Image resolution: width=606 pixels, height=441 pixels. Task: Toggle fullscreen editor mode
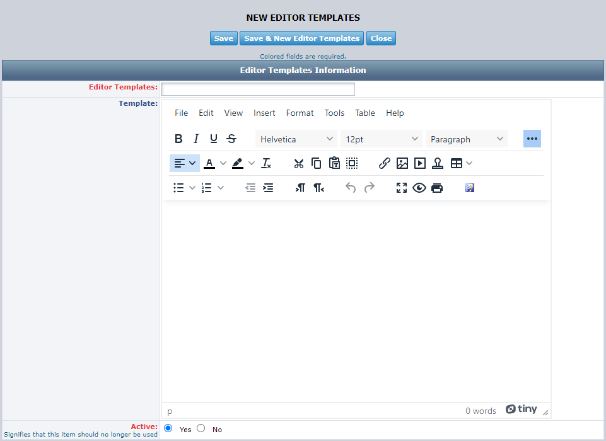[x=402, y=188]
